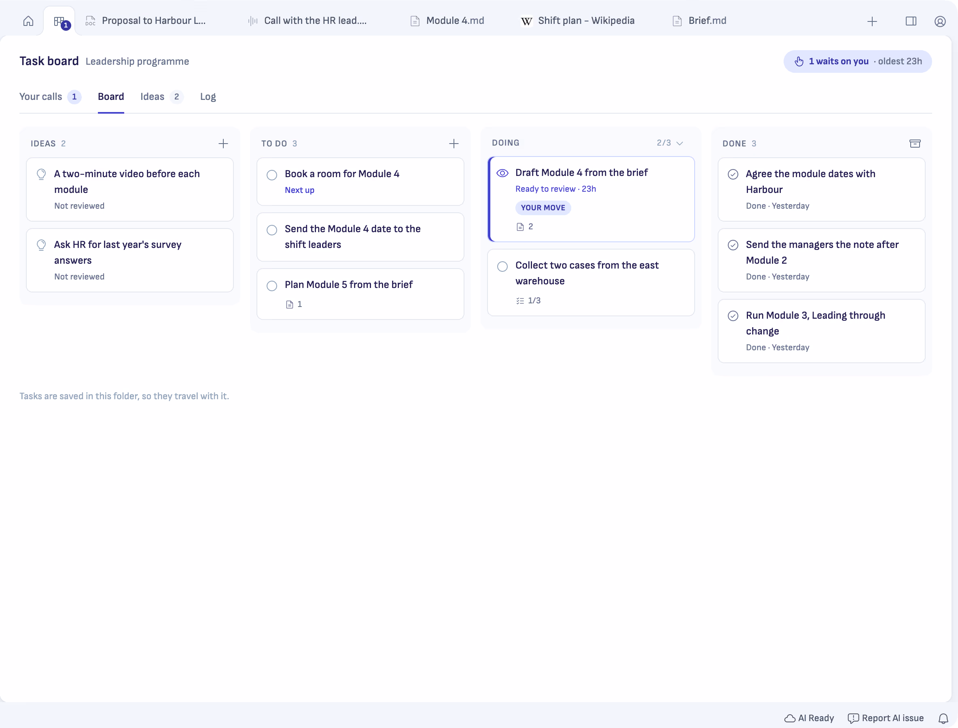Image resolution: width=958 pixels, height=728 pixels.
Task: Select the Board tab
Action: (x=111, y=97)
